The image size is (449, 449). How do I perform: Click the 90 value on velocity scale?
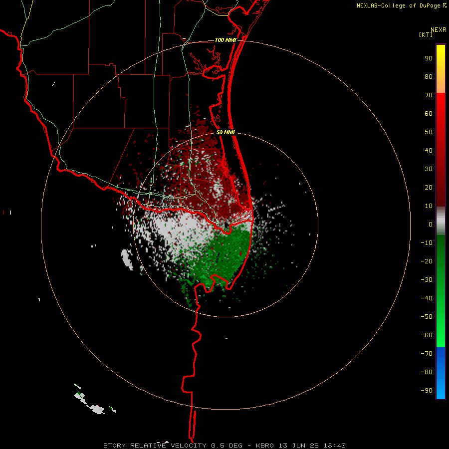tap(429, 58)
